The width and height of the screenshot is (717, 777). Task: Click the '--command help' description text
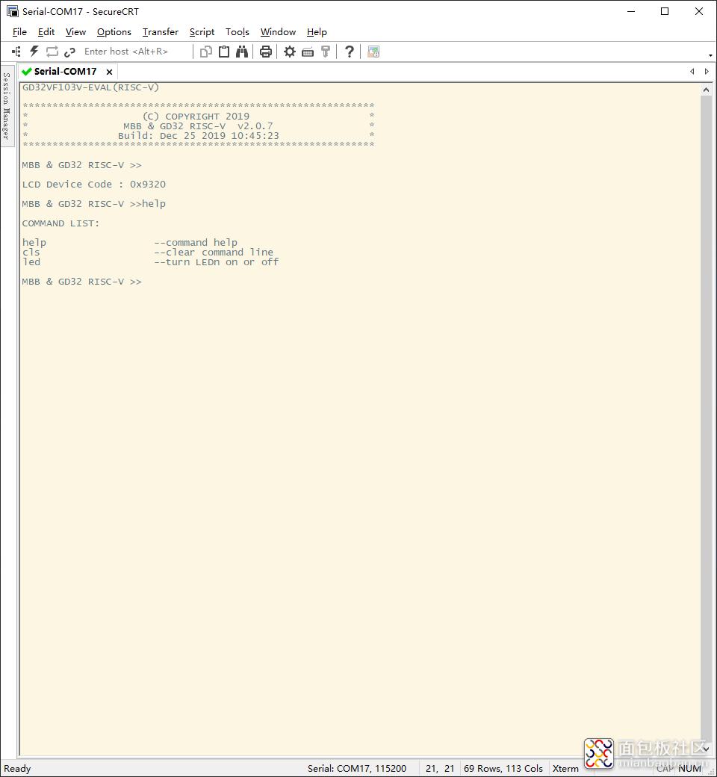click(x=196, y=242)
